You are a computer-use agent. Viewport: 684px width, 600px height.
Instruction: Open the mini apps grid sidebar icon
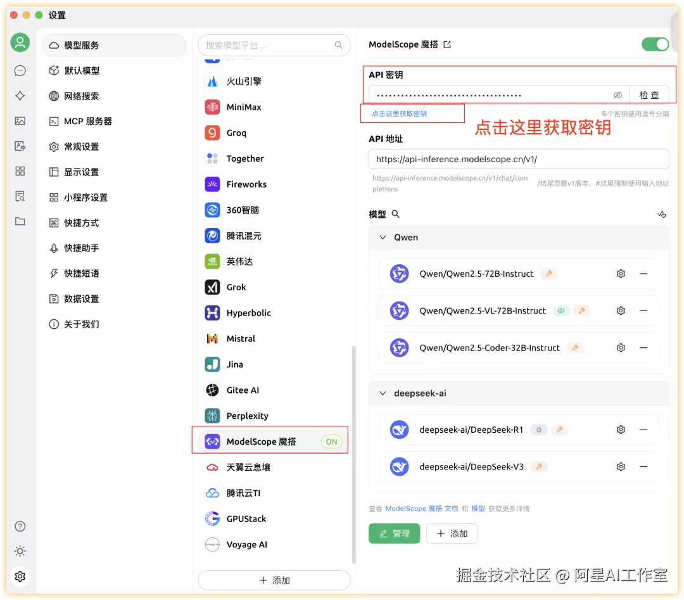pos(20,171)
